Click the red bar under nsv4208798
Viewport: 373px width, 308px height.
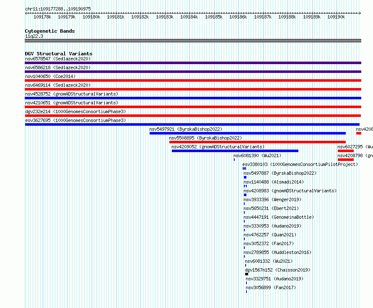[346, 160]
